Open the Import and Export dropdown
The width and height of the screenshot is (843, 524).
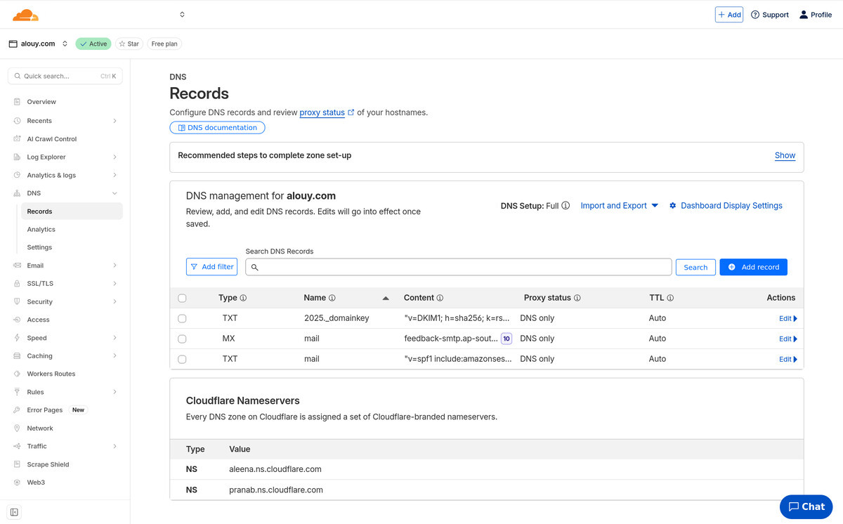pos(619,206)
